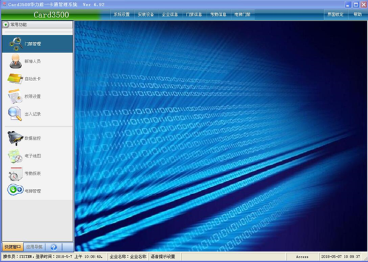Viewport: 368px width, 262px height.
Task: Open the 电子地图 map icon
Action: 15,156
